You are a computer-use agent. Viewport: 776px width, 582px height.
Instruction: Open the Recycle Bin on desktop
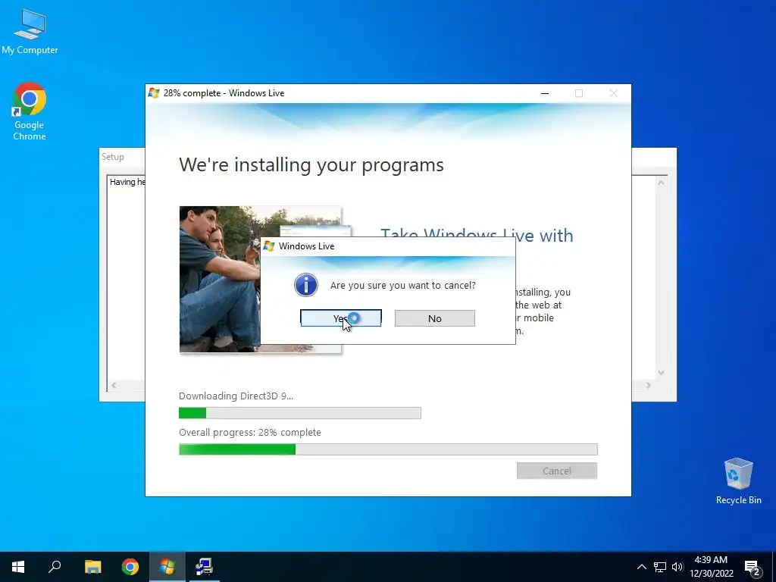click(x=738, y=481)
